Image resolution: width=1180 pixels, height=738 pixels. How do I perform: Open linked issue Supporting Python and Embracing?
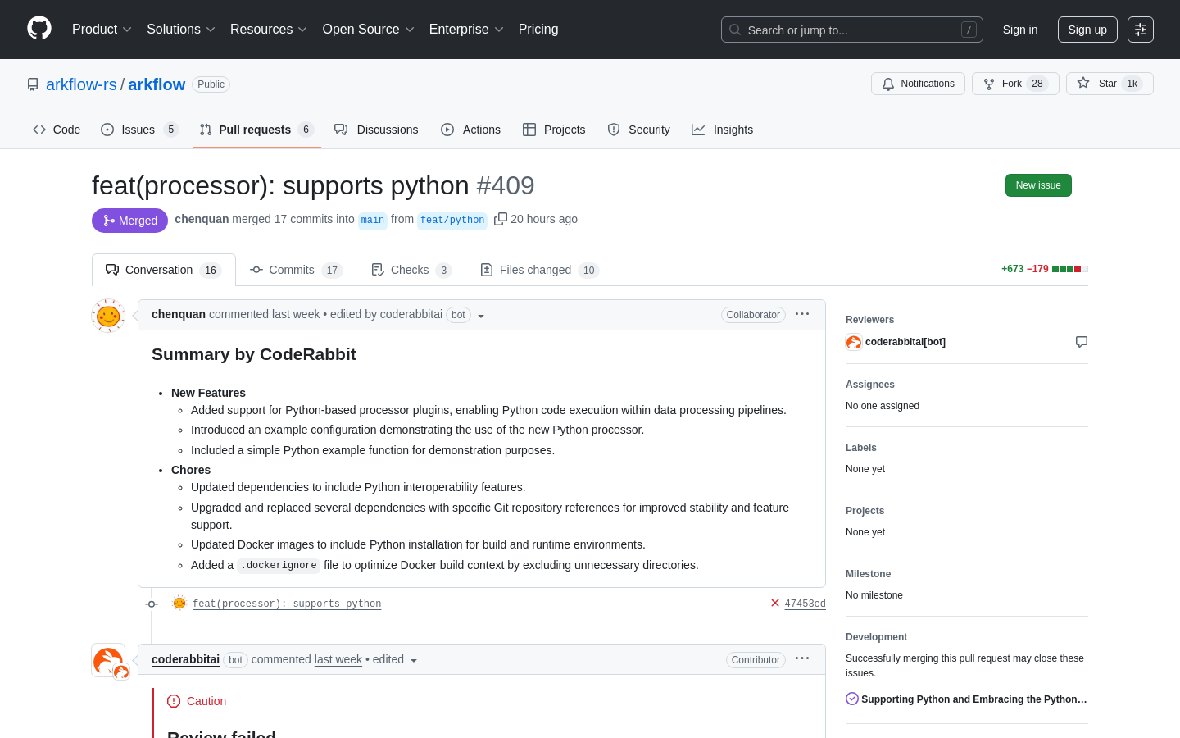coord(974,699)
